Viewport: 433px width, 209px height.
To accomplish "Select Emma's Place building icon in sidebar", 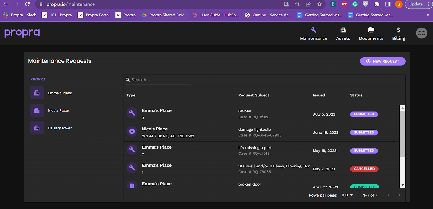I will (37, 93).
